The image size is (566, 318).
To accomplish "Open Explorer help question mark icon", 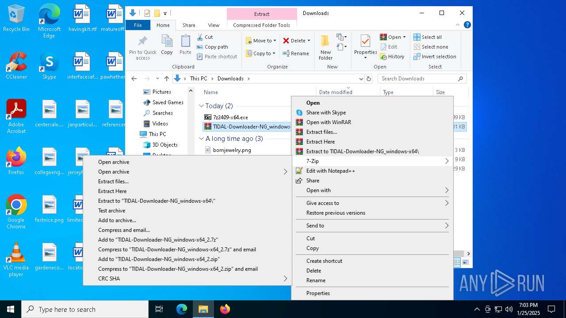I will (x=467, y=25).
